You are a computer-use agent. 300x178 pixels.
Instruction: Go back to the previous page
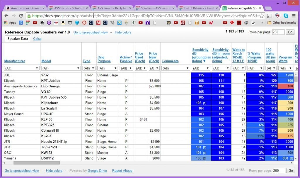tap(6, 16)
